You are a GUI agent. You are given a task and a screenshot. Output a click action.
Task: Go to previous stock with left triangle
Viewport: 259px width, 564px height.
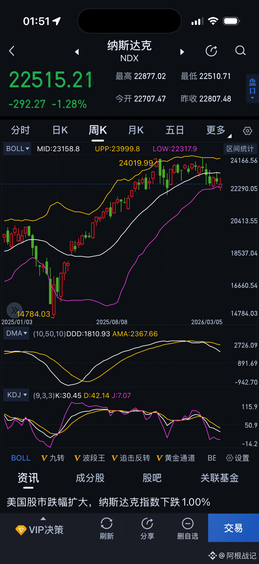pyautogui.click(x=77, y=52)
